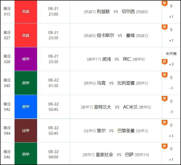Open team 曼城
This screenshot has width=181, height=165.
pos(130,35)
